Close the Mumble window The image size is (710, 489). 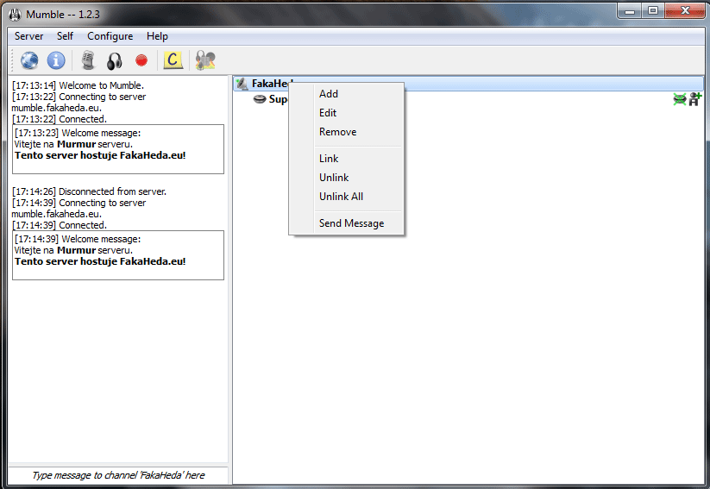point(685,10)
